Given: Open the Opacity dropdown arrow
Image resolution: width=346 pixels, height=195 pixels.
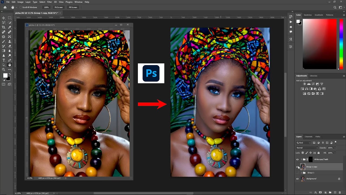Looking at the screenshot, I should 335,148.
